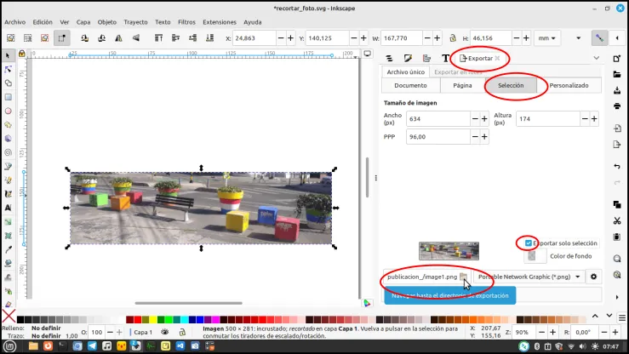This screenshot has height=354, width=629.
Task: Select the Personalizado export area button
Action: point(569,85)
